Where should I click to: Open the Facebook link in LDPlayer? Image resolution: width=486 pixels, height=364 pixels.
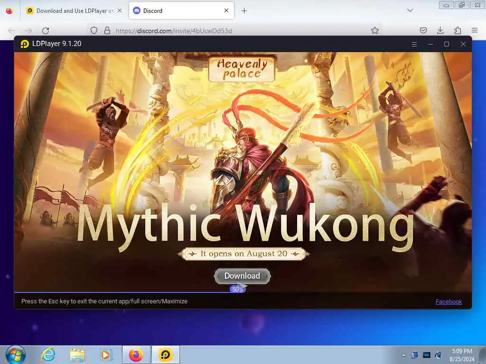pos(449,301)
